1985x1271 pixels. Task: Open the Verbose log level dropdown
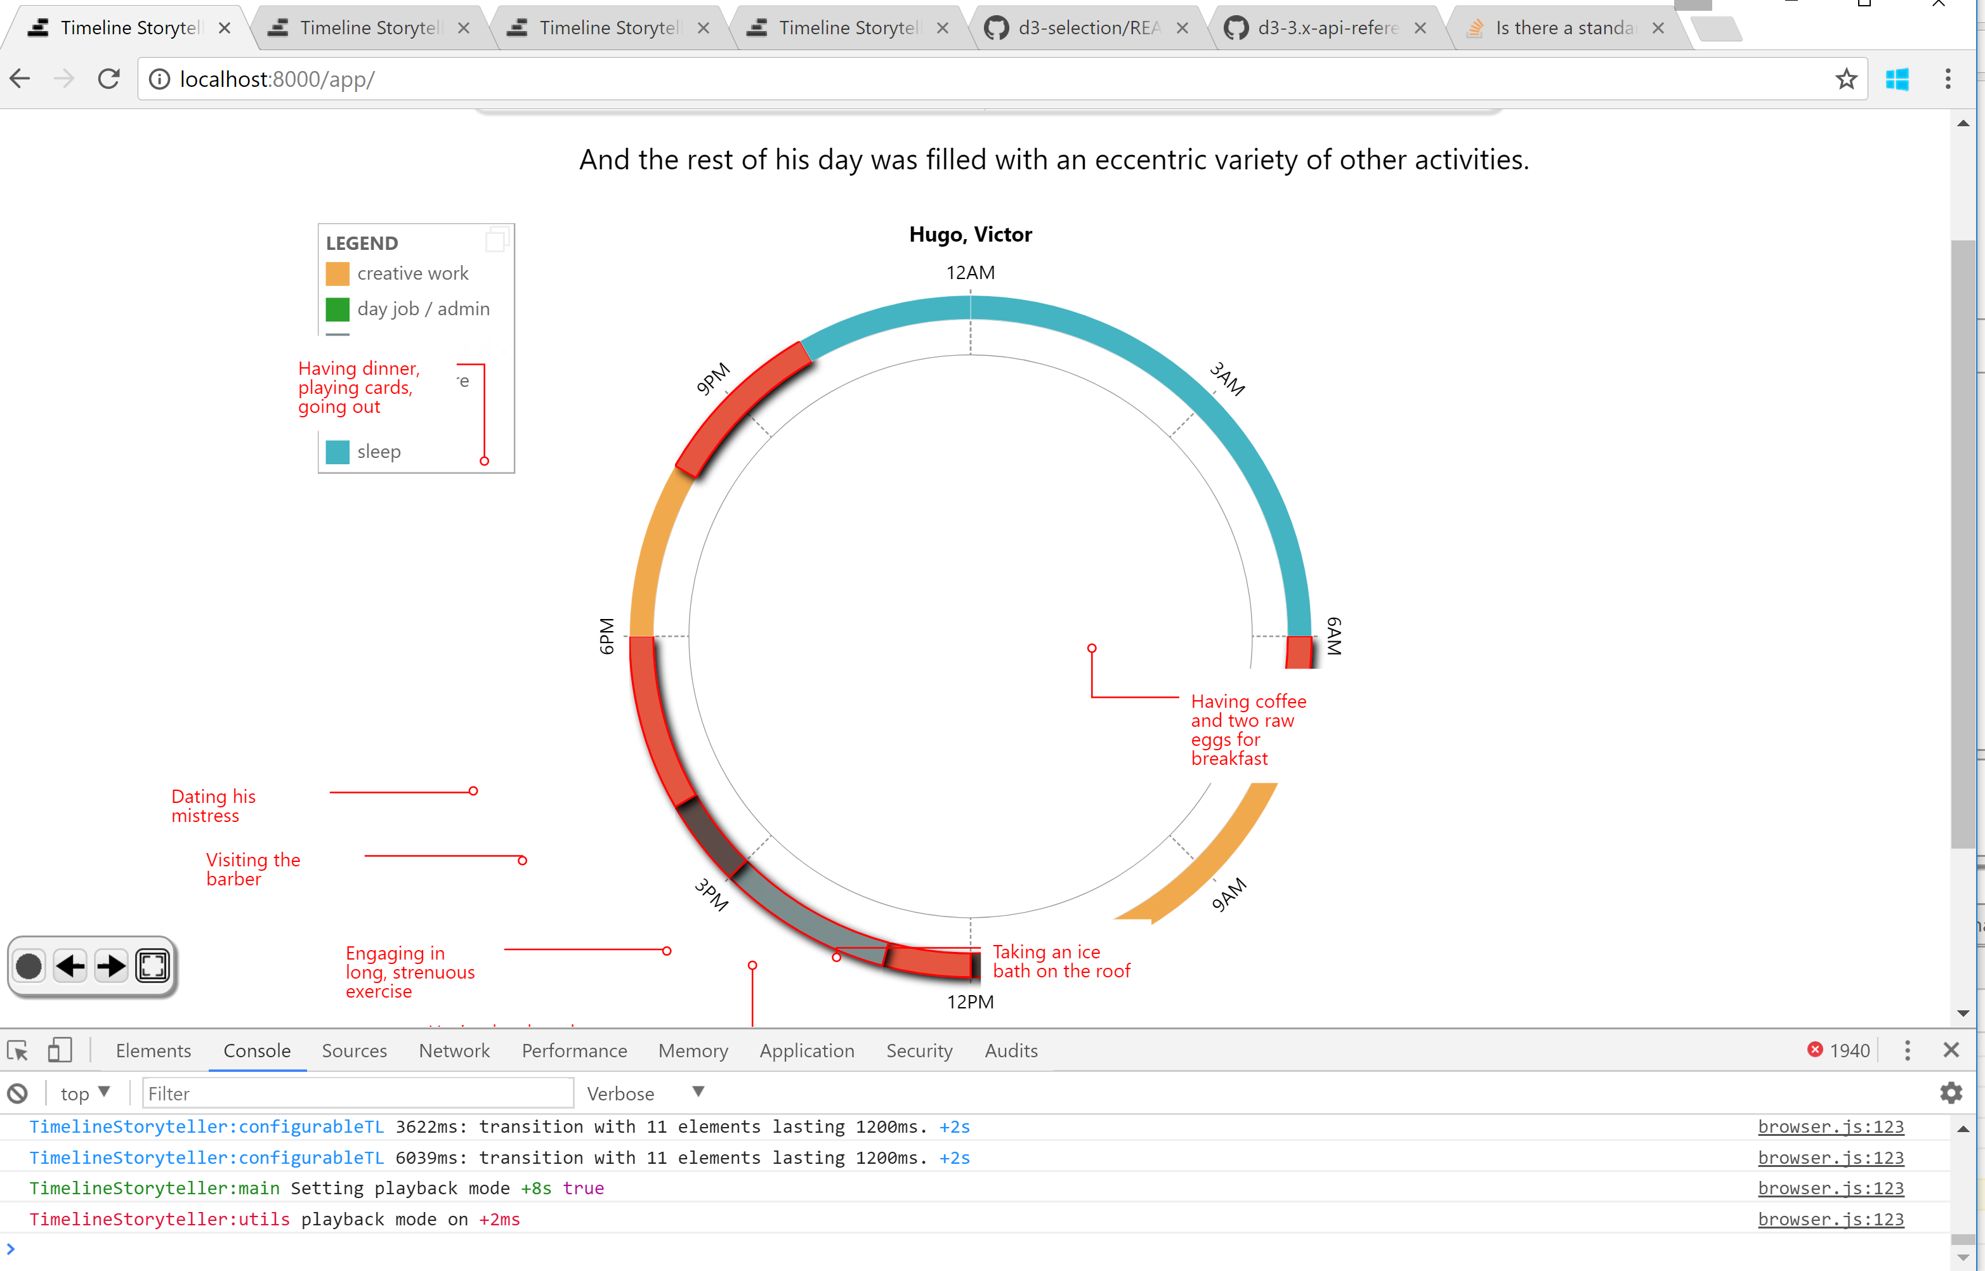coord(644,1092)
